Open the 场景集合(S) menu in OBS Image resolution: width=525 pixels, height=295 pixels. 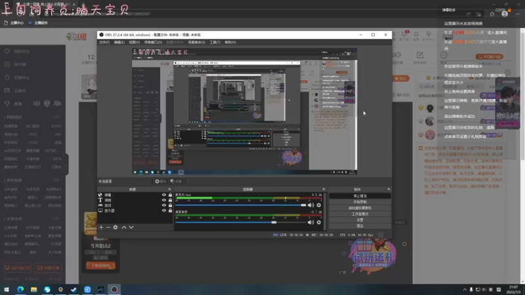[x=196, y=43]
